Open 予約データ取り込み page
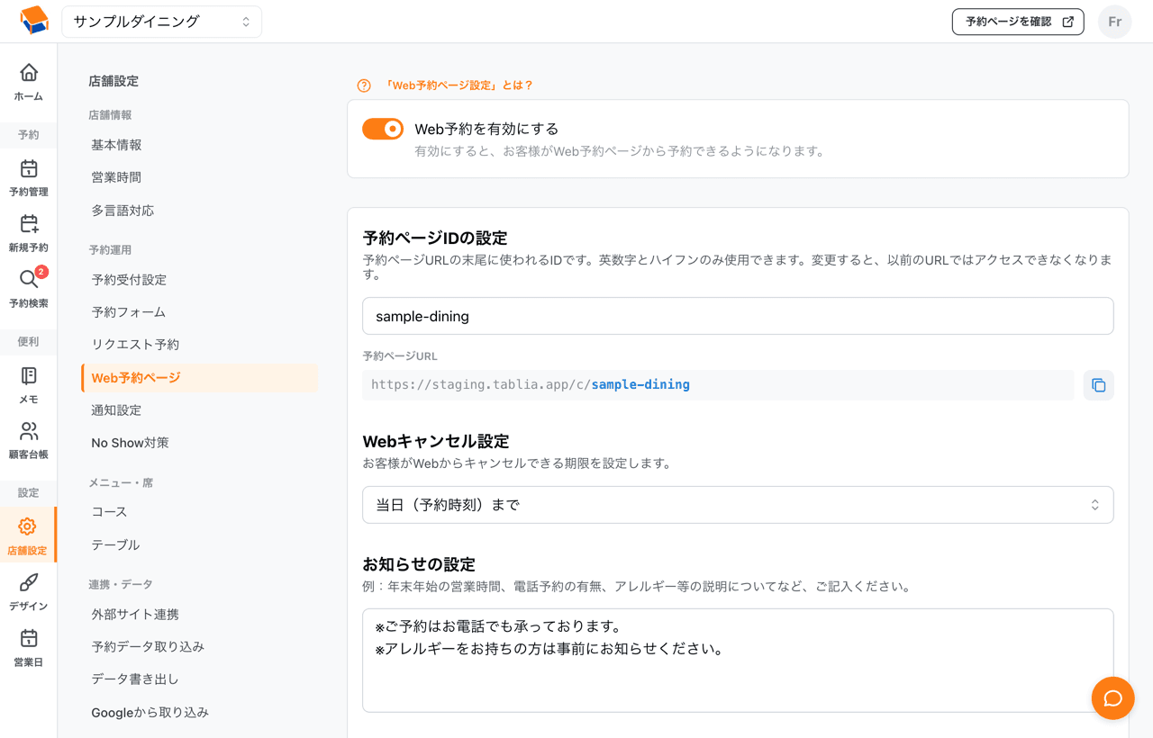 [148, 647]
